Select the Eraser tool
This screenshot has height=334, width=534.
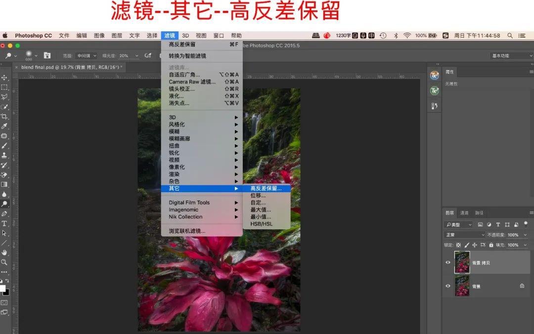pyautogui.click(x=4, y=175)
